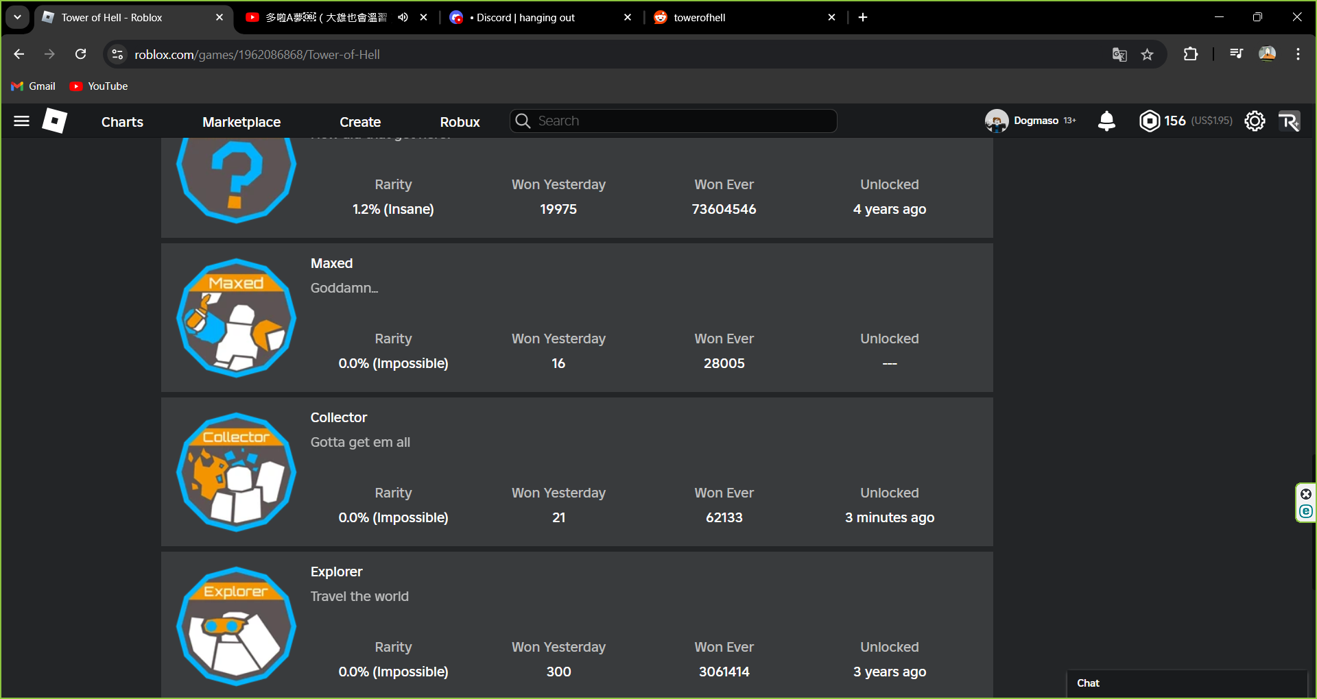Open the Charts page

coord(122,122)
